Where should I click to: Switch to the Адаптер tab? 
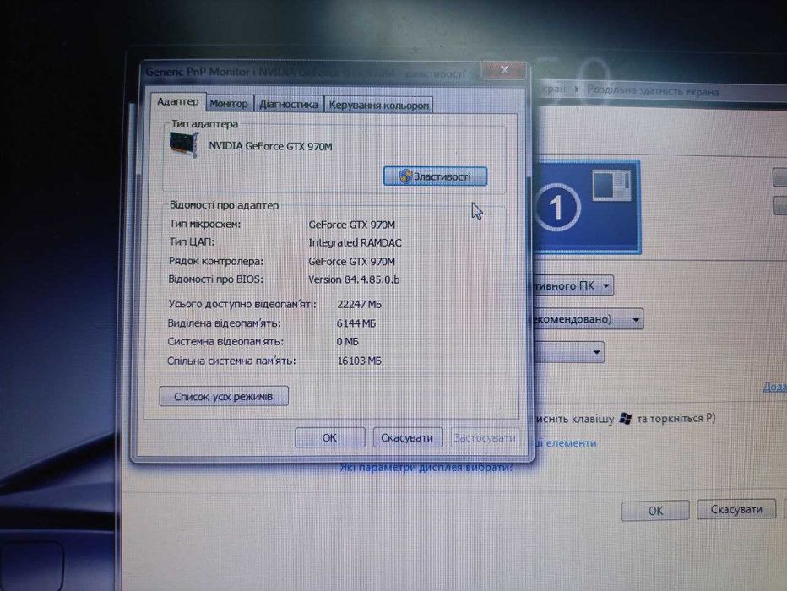tap(177, 102)
